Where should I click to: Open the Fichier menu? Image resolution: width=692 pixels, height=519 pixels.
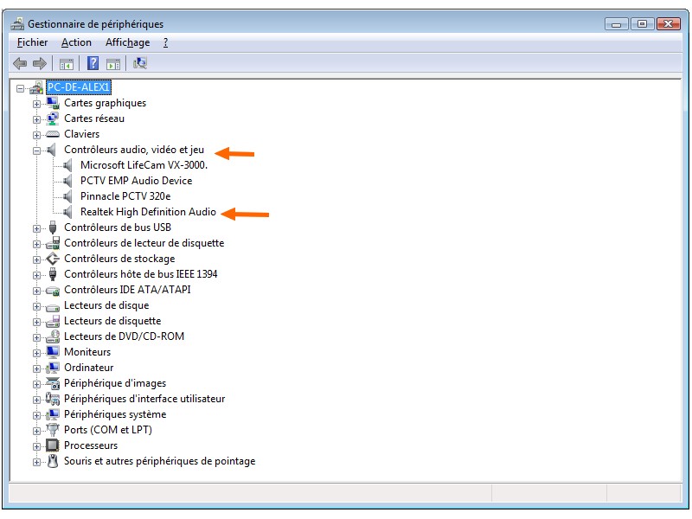[33, 42]
